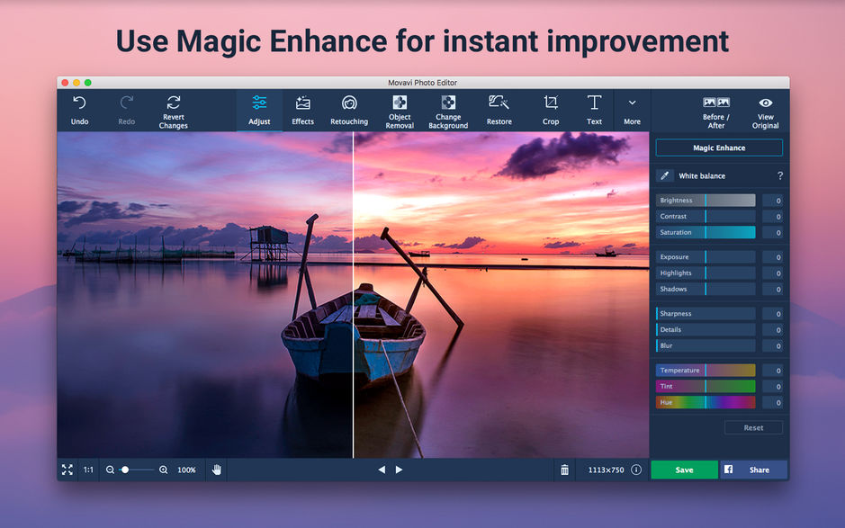Click the Magic Enhance button

(718, 147)
